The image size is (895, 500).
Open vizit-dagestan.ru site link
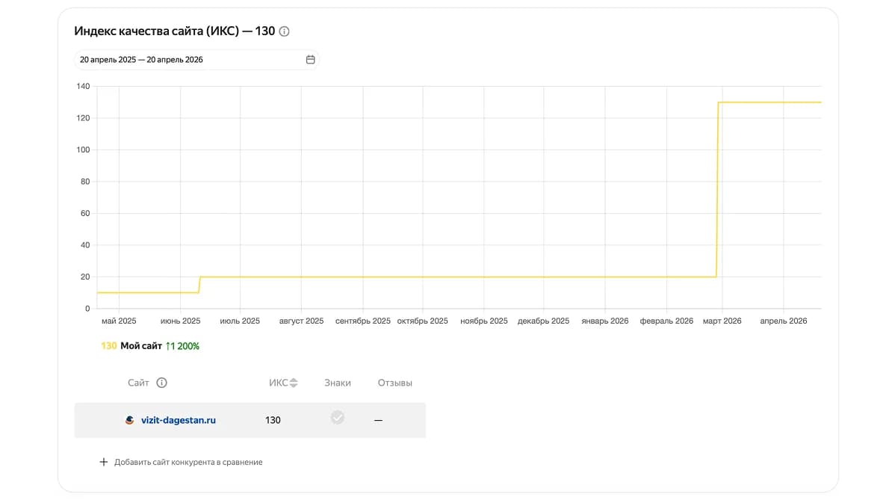click(178, 420)
